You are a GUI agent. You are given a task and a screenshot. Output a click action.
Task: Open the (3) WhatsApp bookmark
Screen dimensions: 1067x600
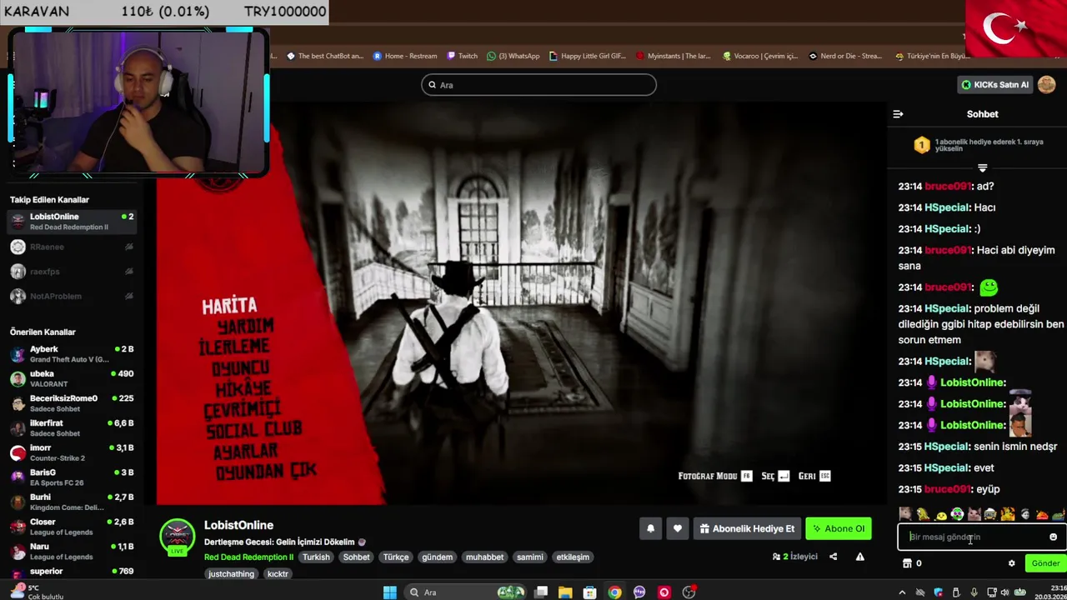[513, 56]
